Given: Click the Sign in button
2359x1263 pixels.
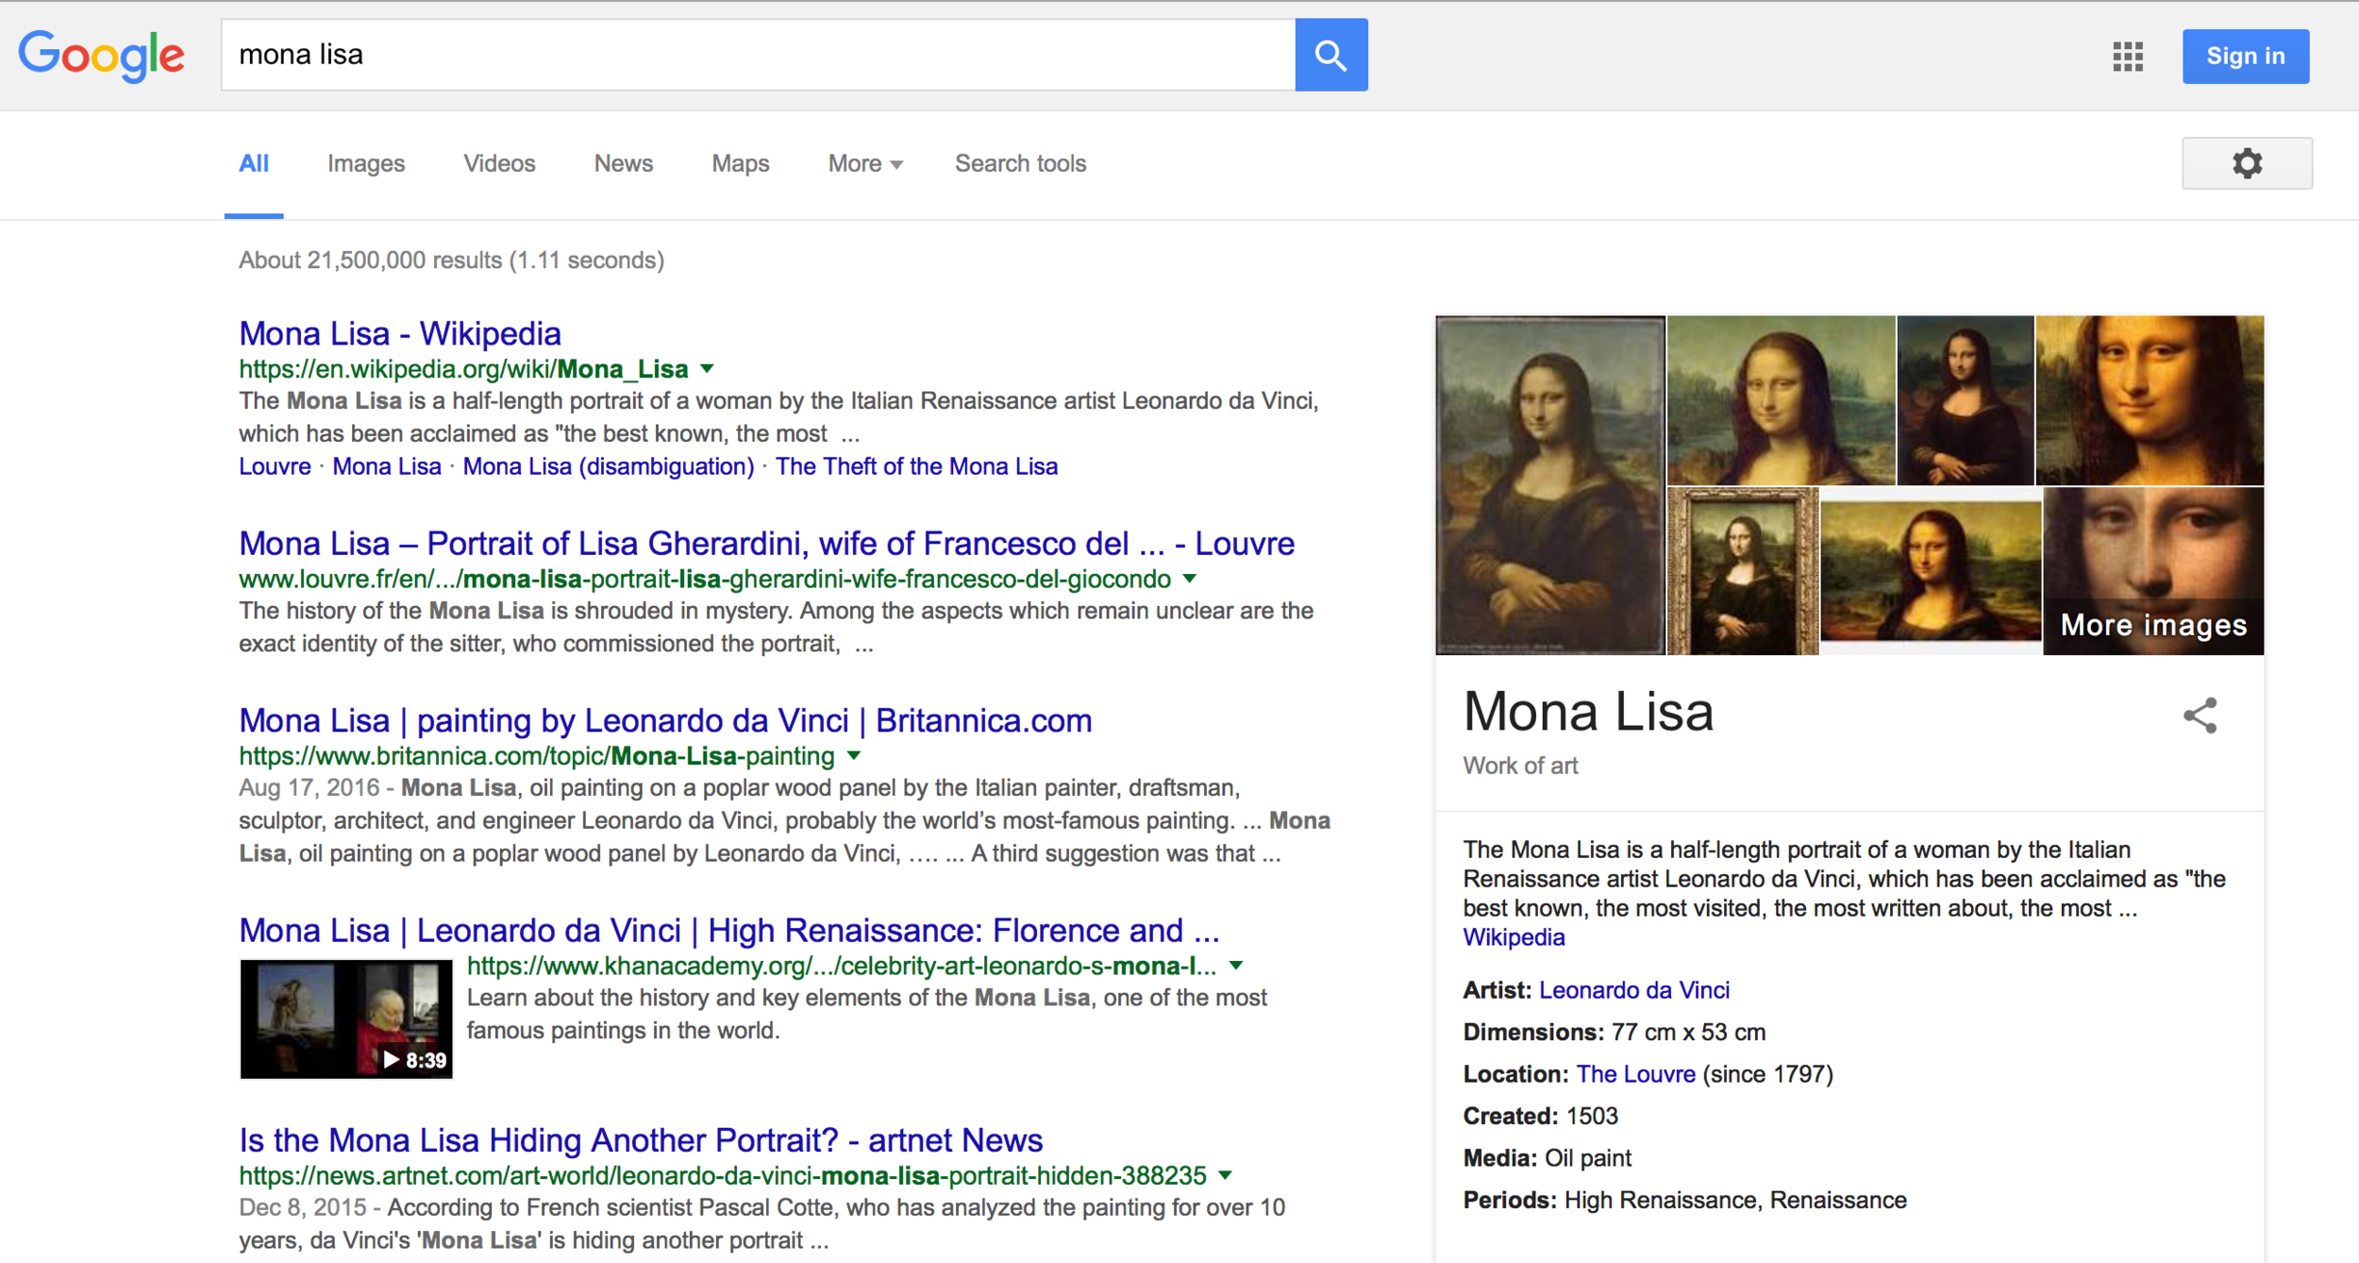Looking at the screenshot, I should pyautogui.click(x=2245, y=56).
